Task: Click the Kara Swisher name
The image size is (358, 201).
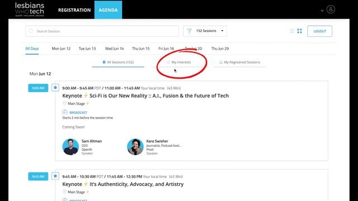Action: pos(157,141)
